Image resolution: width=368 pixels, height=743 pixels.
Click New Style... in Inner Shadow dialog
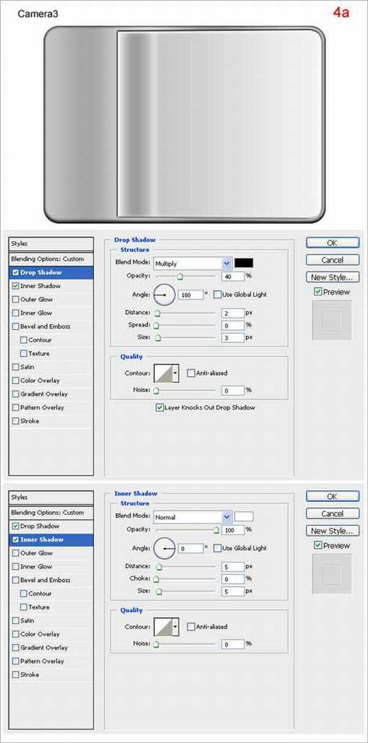pyautogui.click(x=332, y=531)
